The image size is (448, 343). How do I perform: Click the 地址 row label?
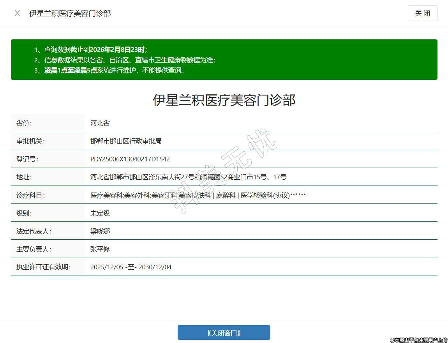[x=24, y=177]
